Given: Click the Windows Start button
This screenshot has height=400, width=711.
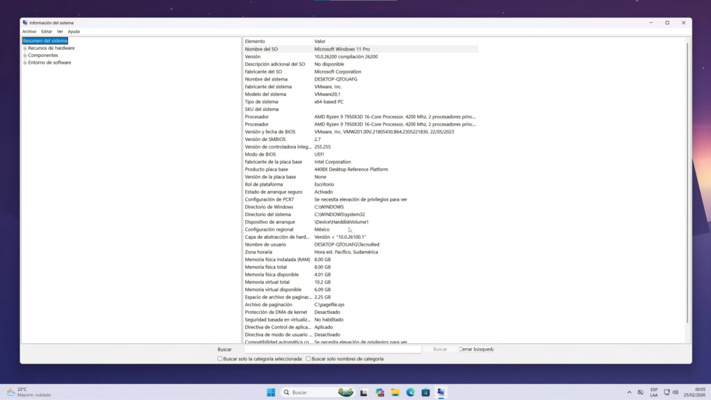Looking at the screenshot, I should (272, 392).
